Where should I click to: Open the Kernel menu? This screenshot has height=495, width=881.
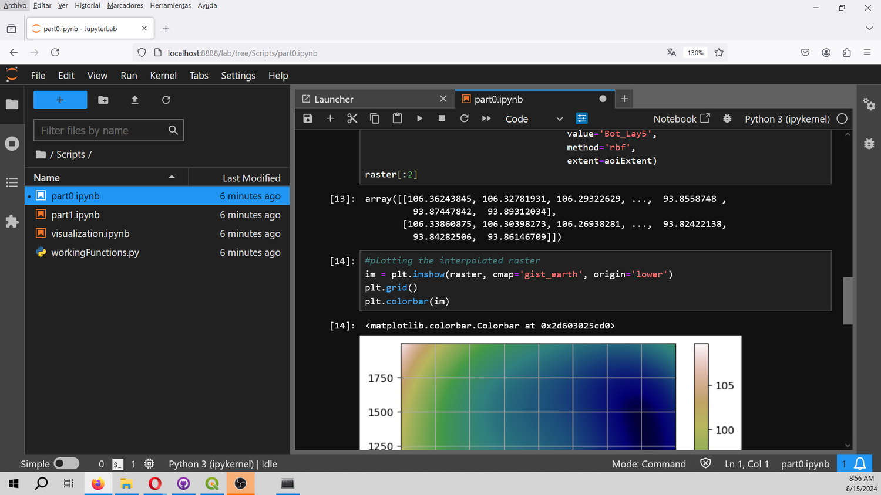(163, 75)
